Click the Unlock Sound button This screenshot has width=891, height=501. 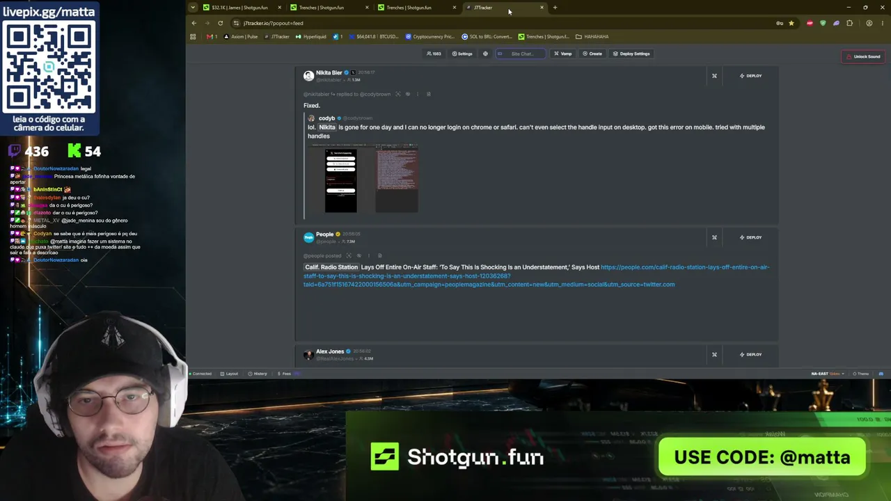coord(864,56)
